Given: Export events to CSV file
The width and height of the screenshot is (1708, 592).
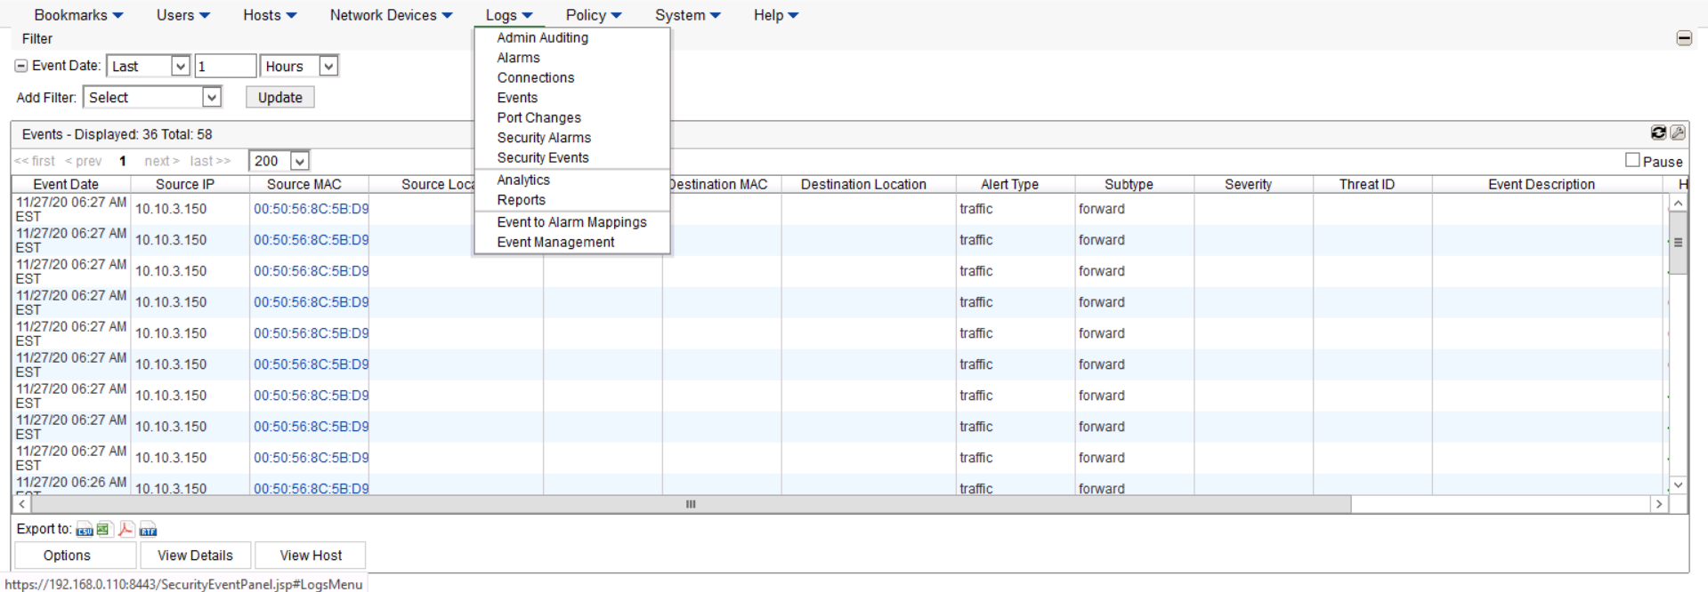Looking at the screenshot, I should point(85,530).
